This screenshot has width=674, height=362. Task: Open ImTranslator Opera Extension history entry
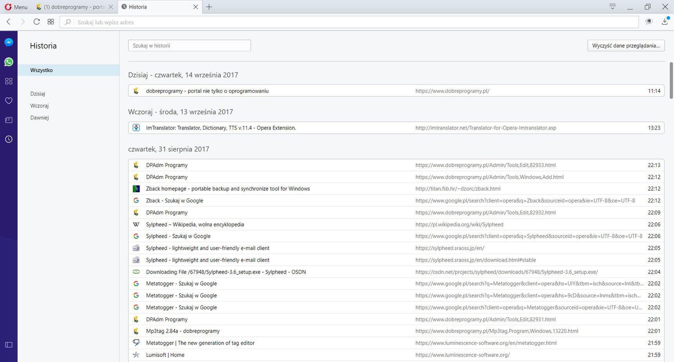[x=396, y=128]
